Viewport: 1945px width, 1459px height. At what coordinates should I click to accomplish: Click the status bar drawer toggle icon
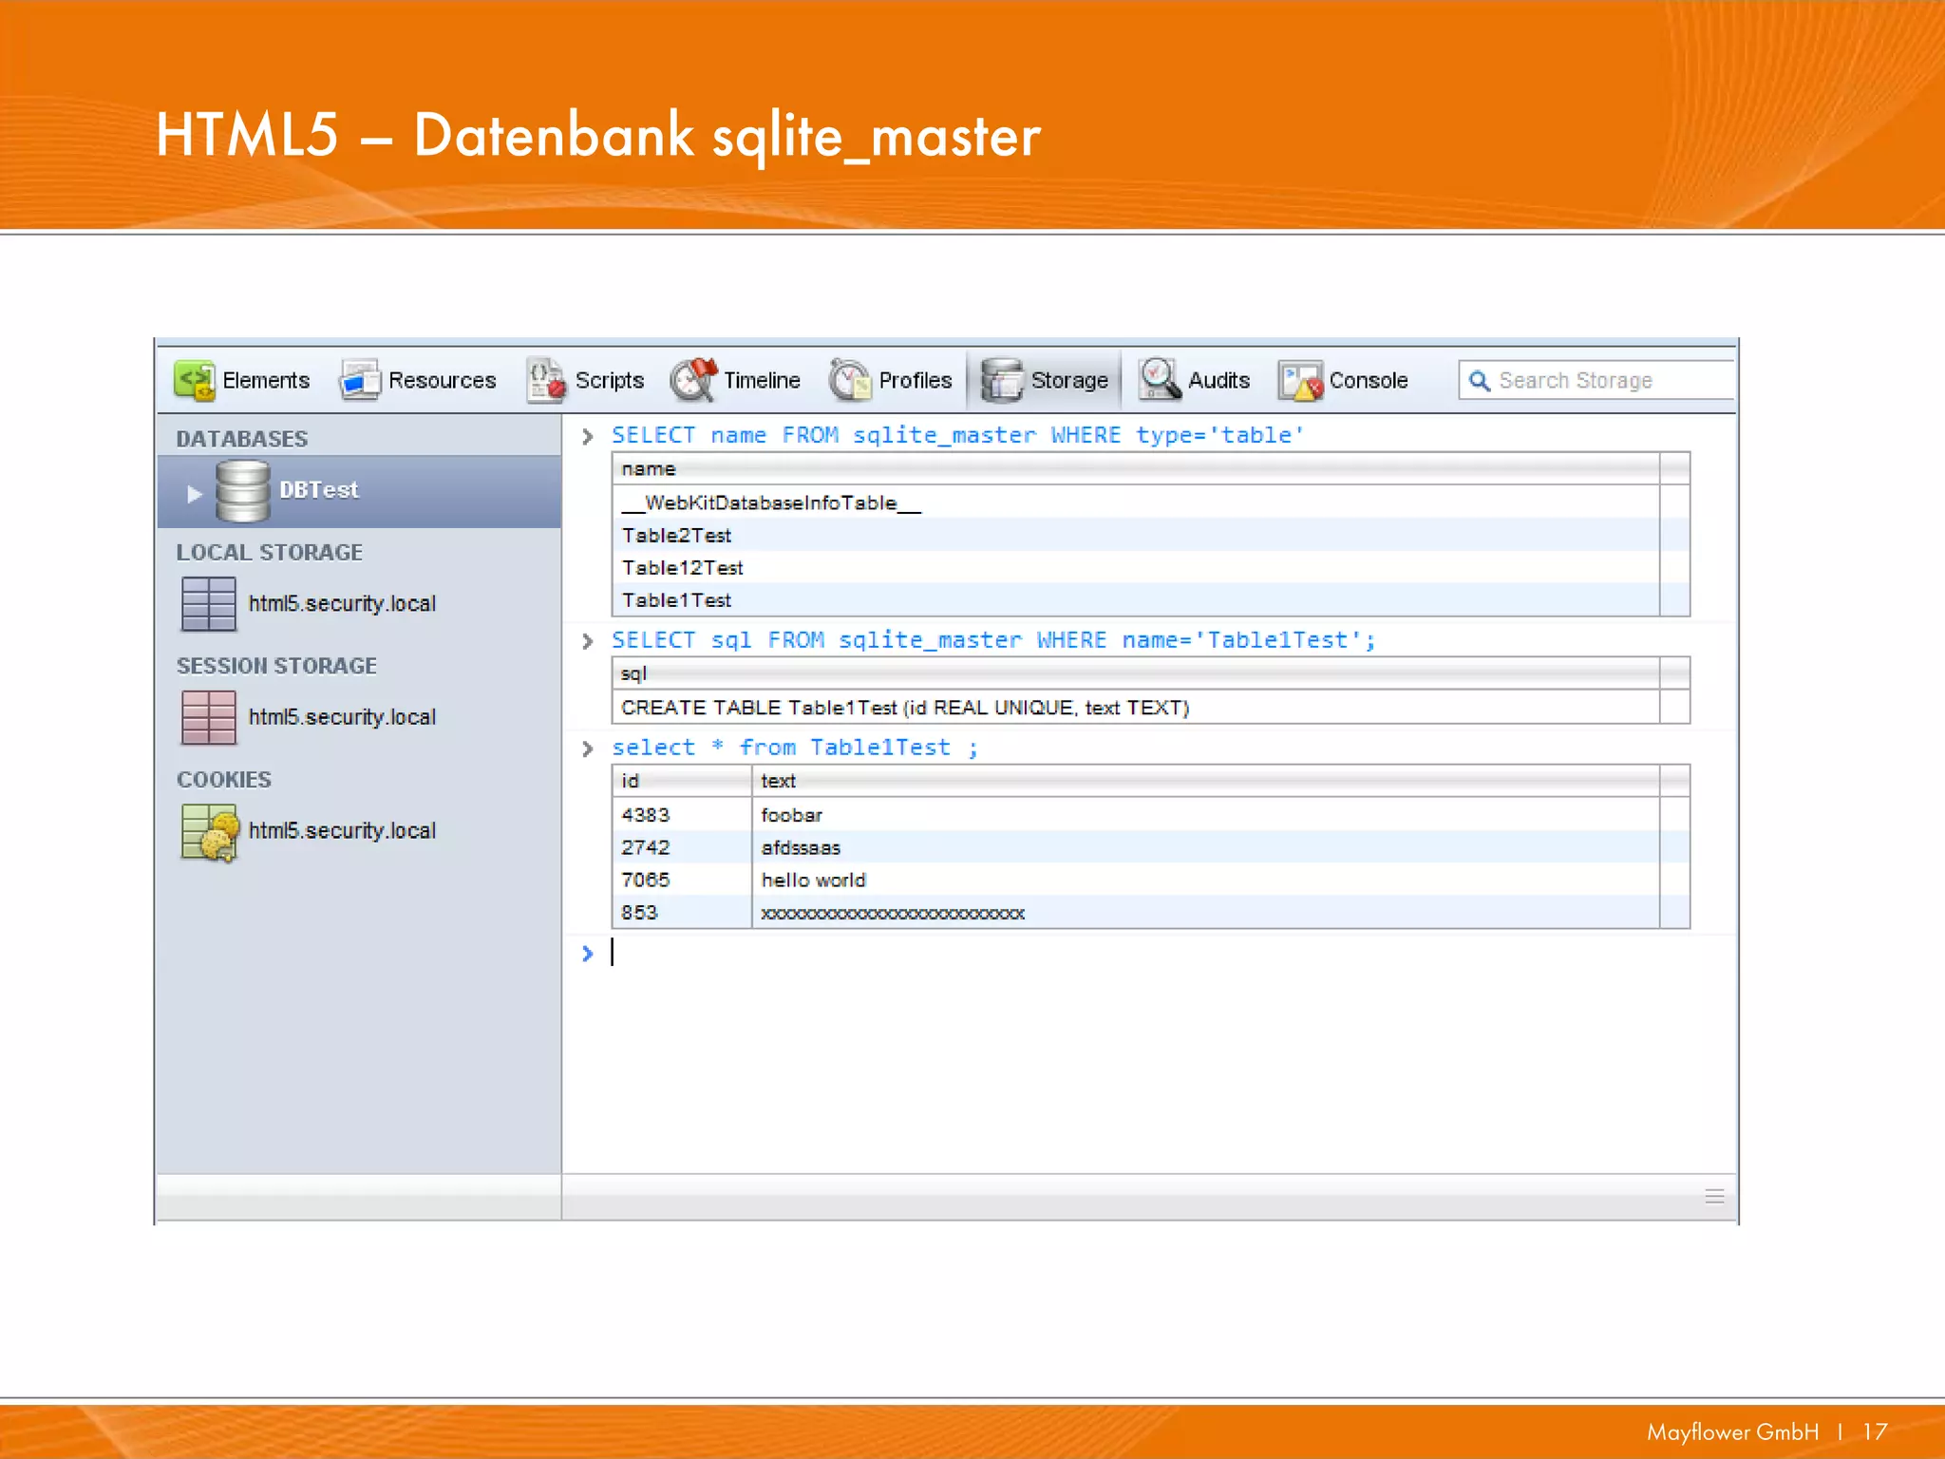[x=1714, y=1197]
